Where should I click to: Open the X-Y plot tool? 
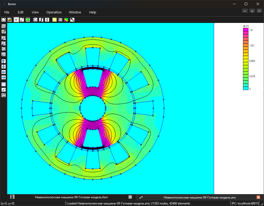tap(35, 20)
